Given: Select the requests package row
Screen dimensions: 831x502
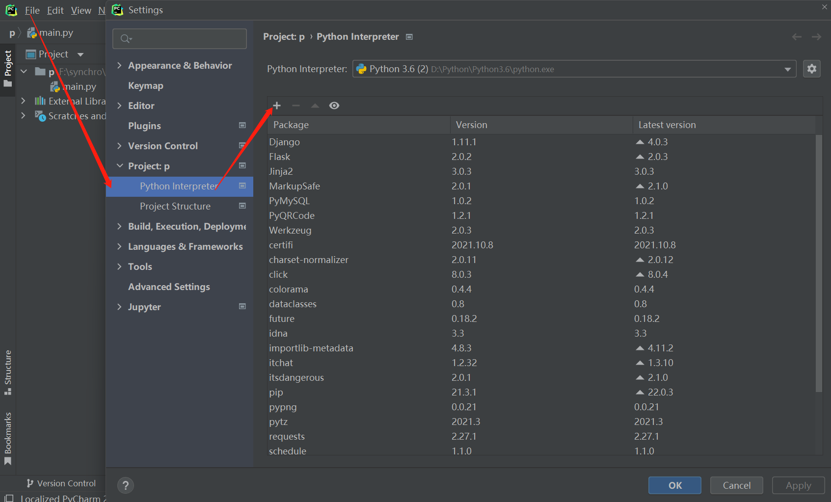Looking at the screenshot, I should point(541,436).
